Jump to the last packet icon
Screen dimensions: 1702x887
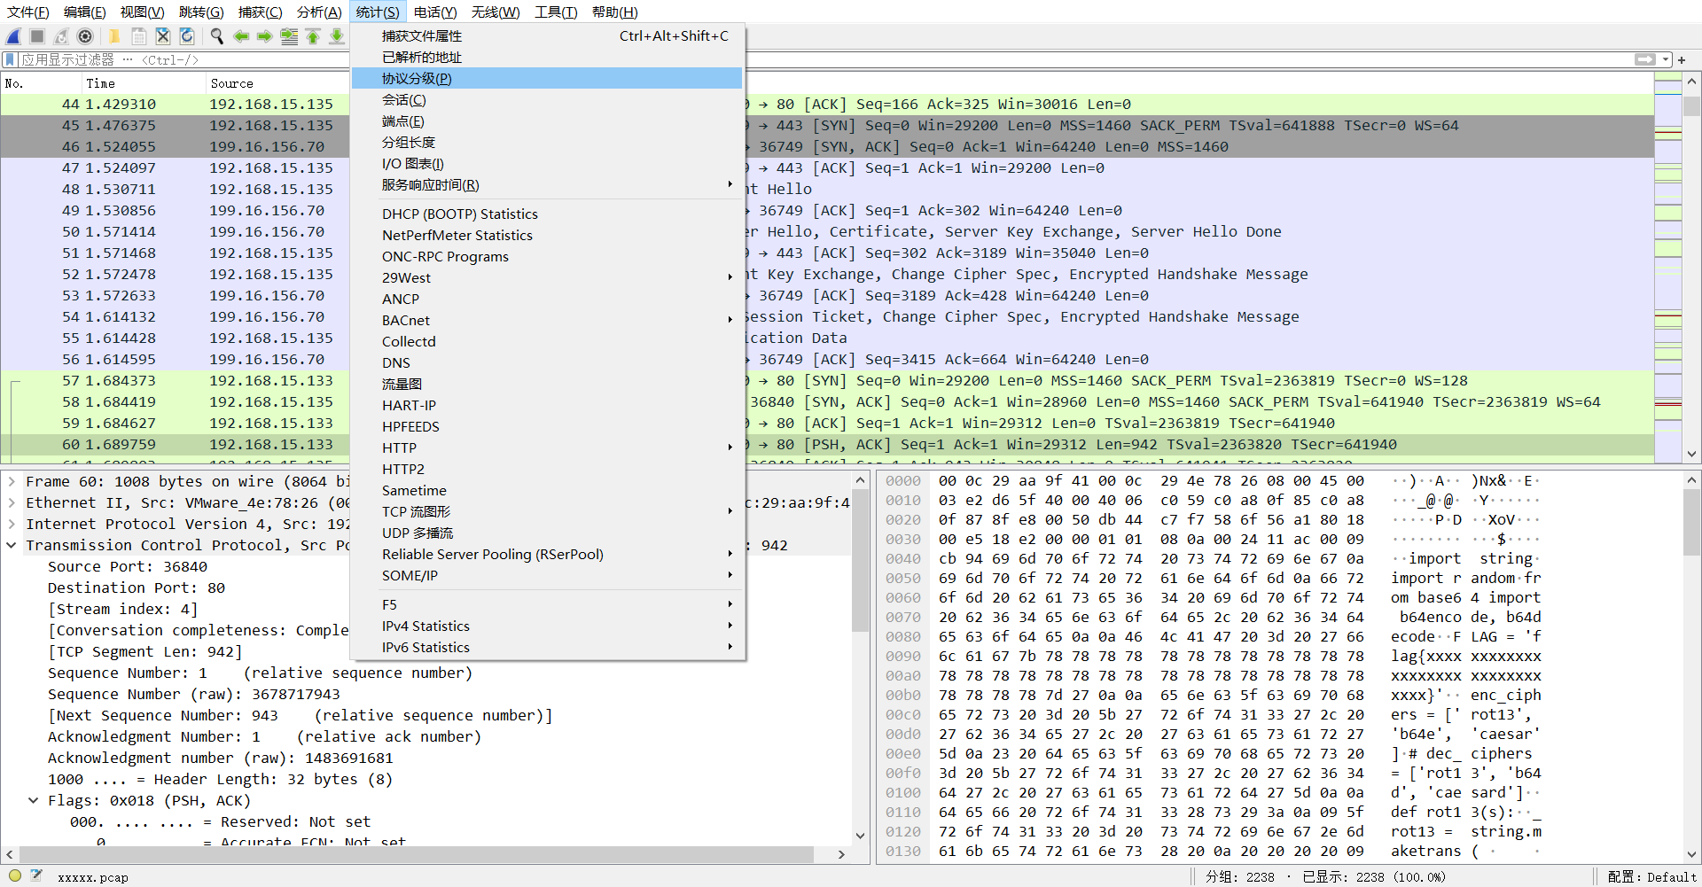pos(337,36)
